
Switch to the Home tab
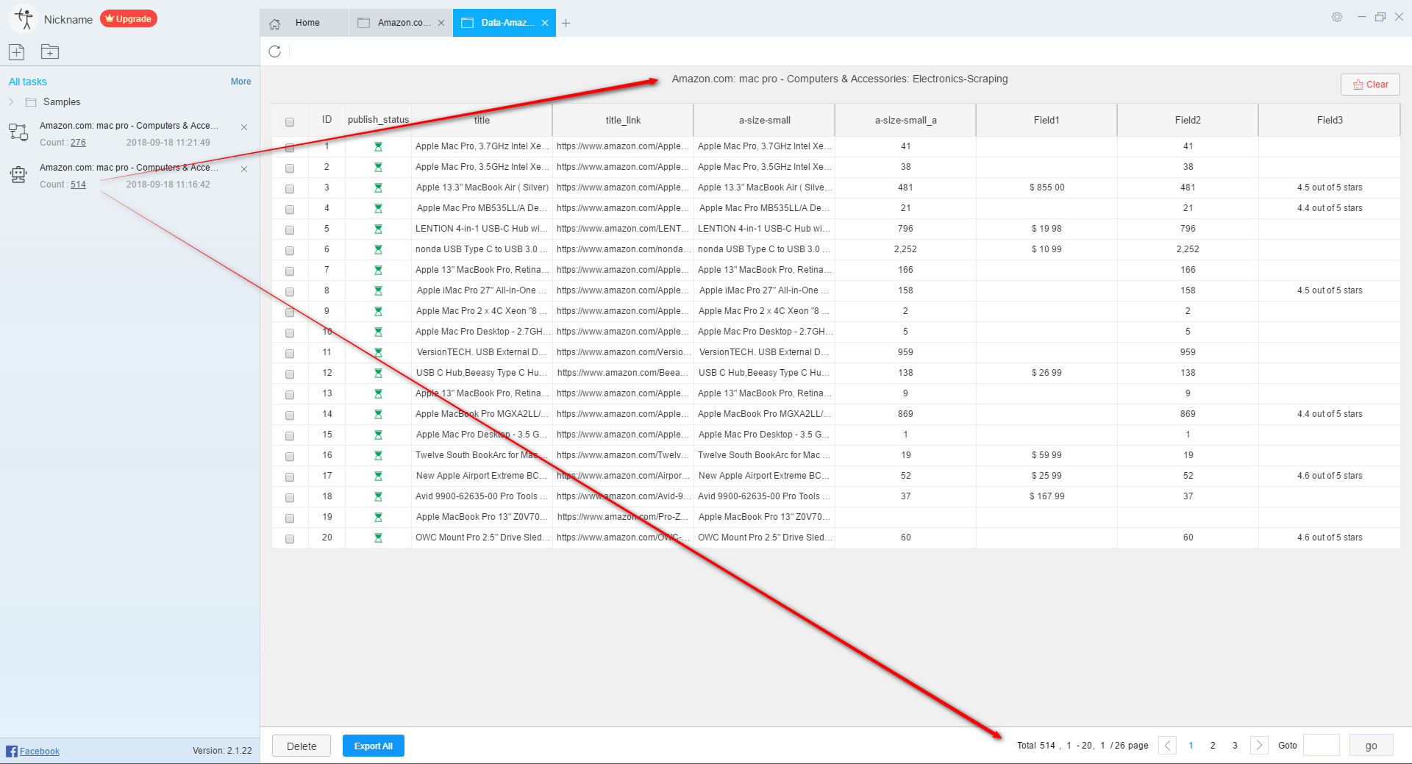[304, 23]
